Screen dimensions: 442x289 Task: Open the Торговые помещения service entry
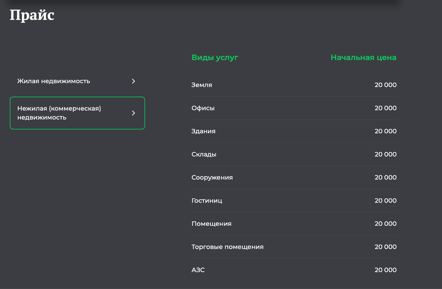(227, 247)
